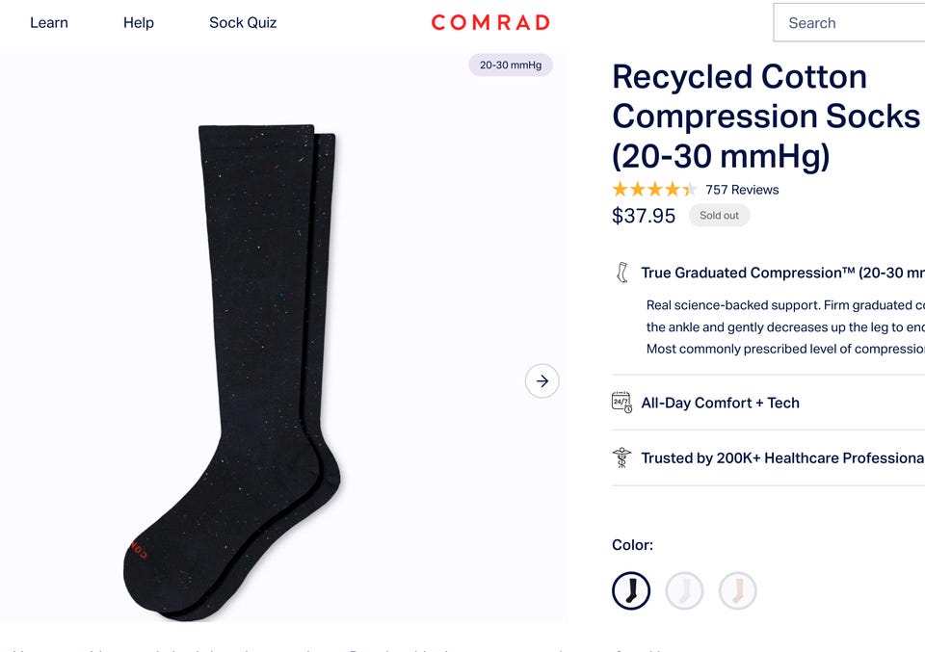Expand the All-Day Comfort + Tech section

(768, 403)
